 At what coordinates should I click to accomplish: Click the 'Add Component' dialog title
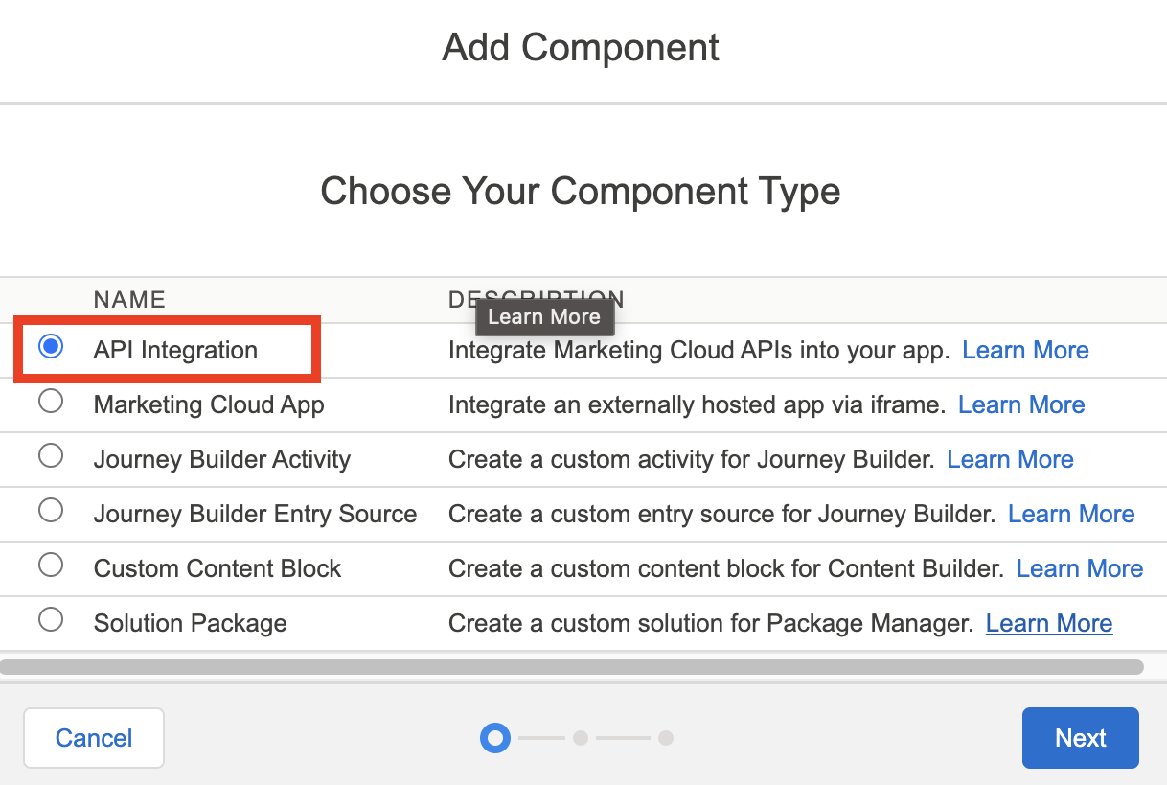click(581, 47)
